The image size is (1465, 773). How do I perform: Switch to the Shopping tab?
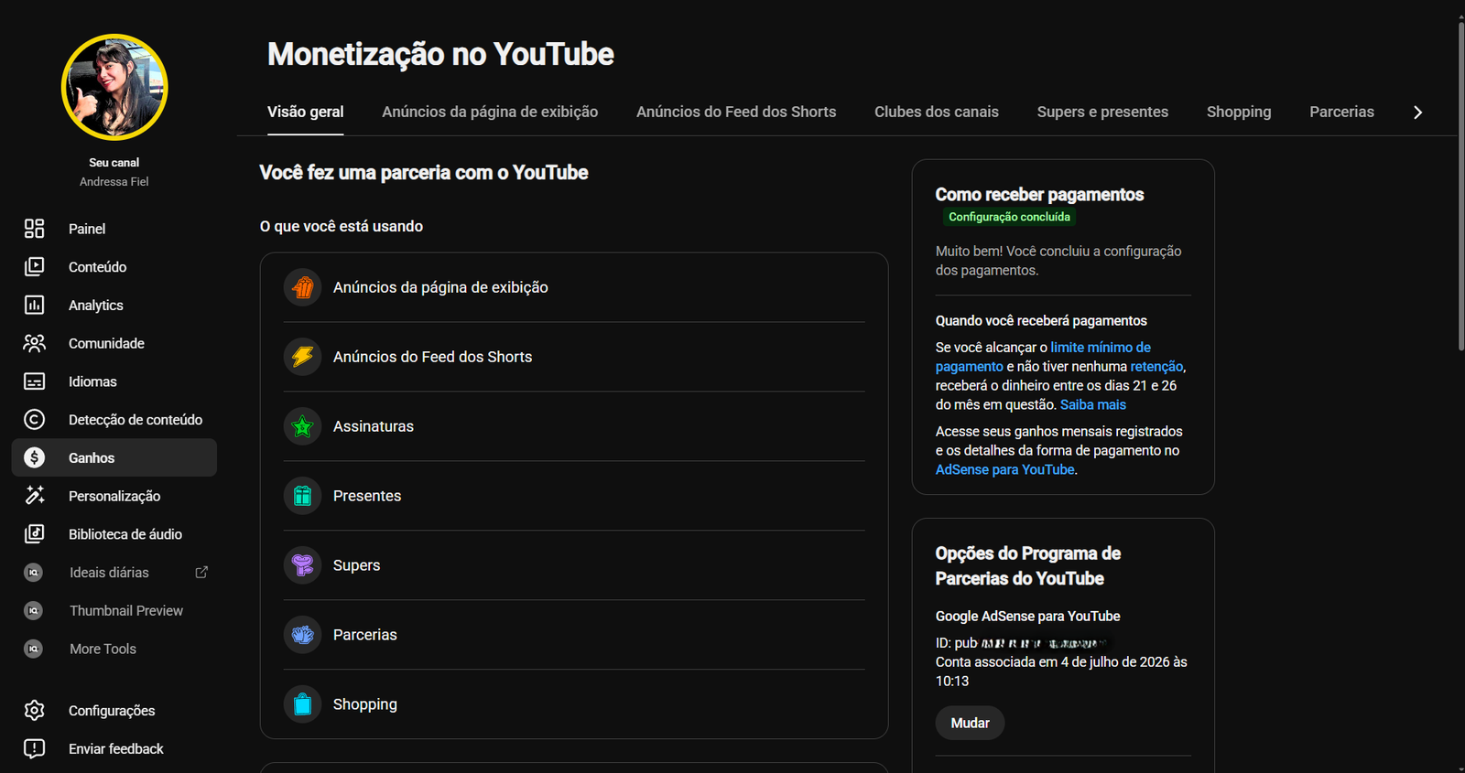(x=1239, y=112)
